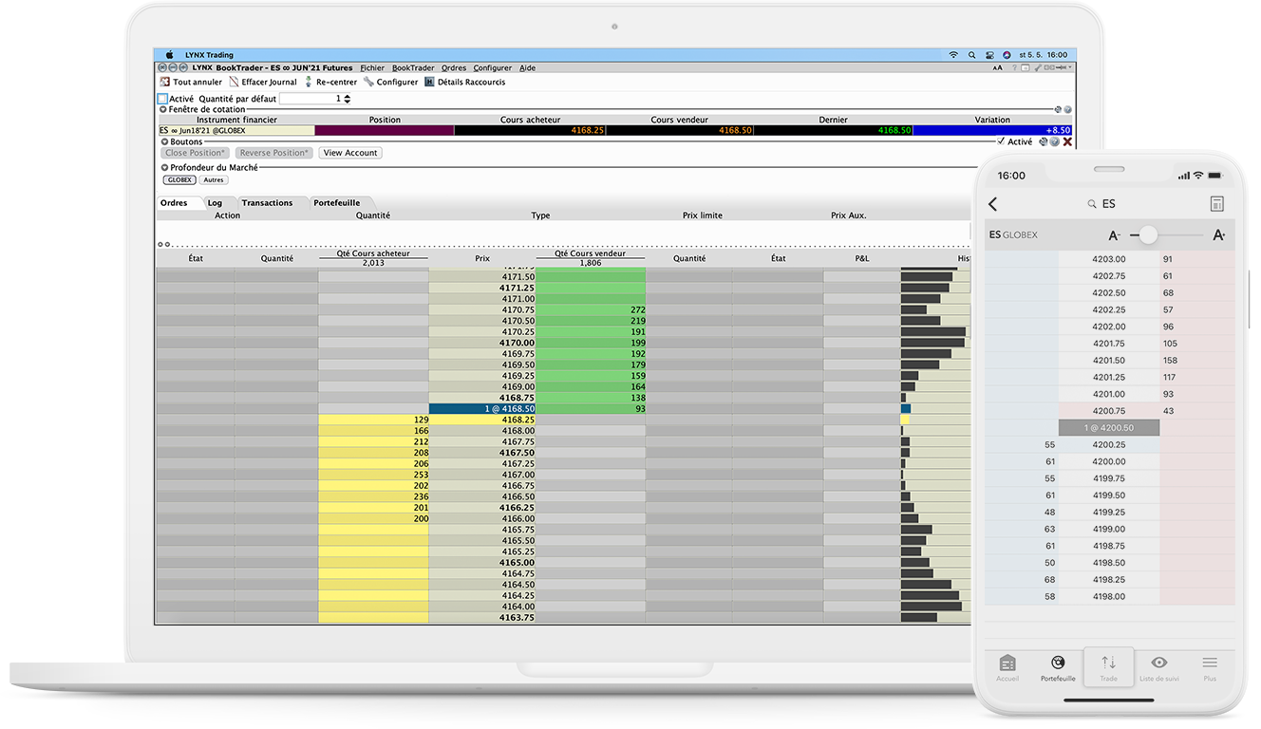Image resolution: width=1261 pixels, height=729 pixels.
Task: Open the Aide menu
Action: (527, 68)
